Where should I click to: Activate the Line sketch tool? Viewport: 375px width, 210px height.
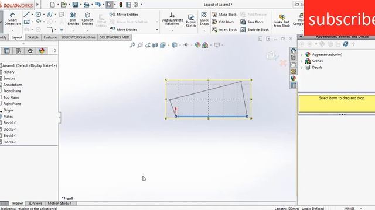coord(26,15)
